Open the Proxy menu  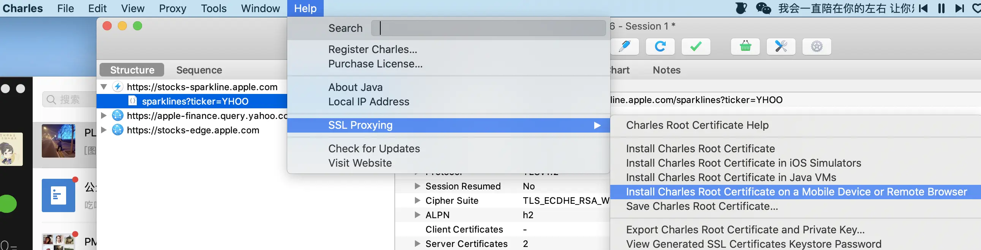pyautogui.click(x=172, y=8)
